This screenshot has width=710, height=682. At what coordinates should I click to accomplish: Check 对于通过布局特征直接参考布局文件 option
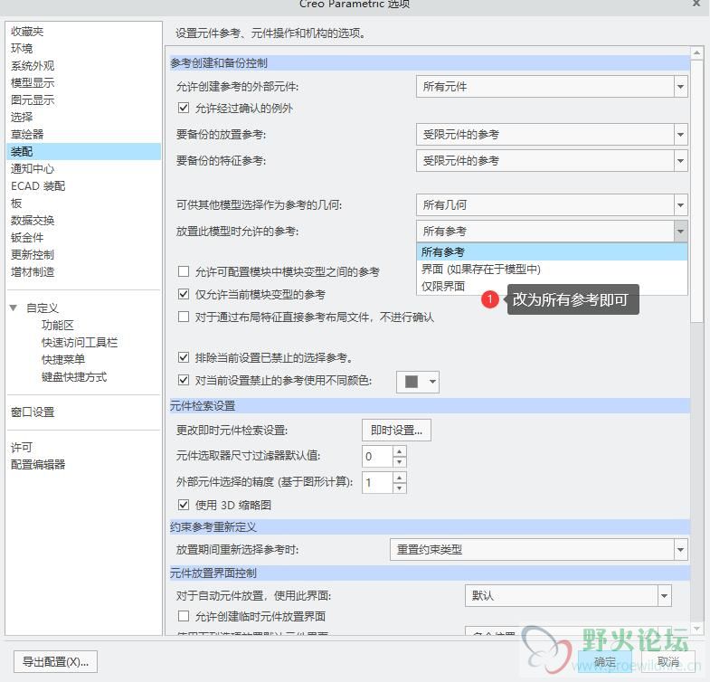(x=184, y=317)
